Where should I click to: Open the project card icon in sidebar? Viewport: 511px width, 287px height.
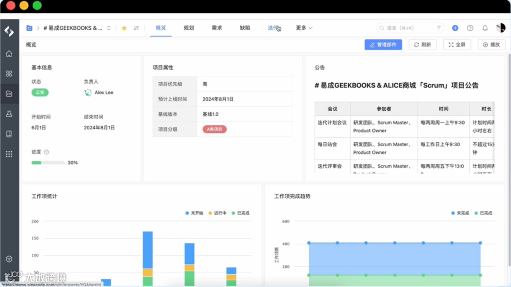click(x=9, y=93)
